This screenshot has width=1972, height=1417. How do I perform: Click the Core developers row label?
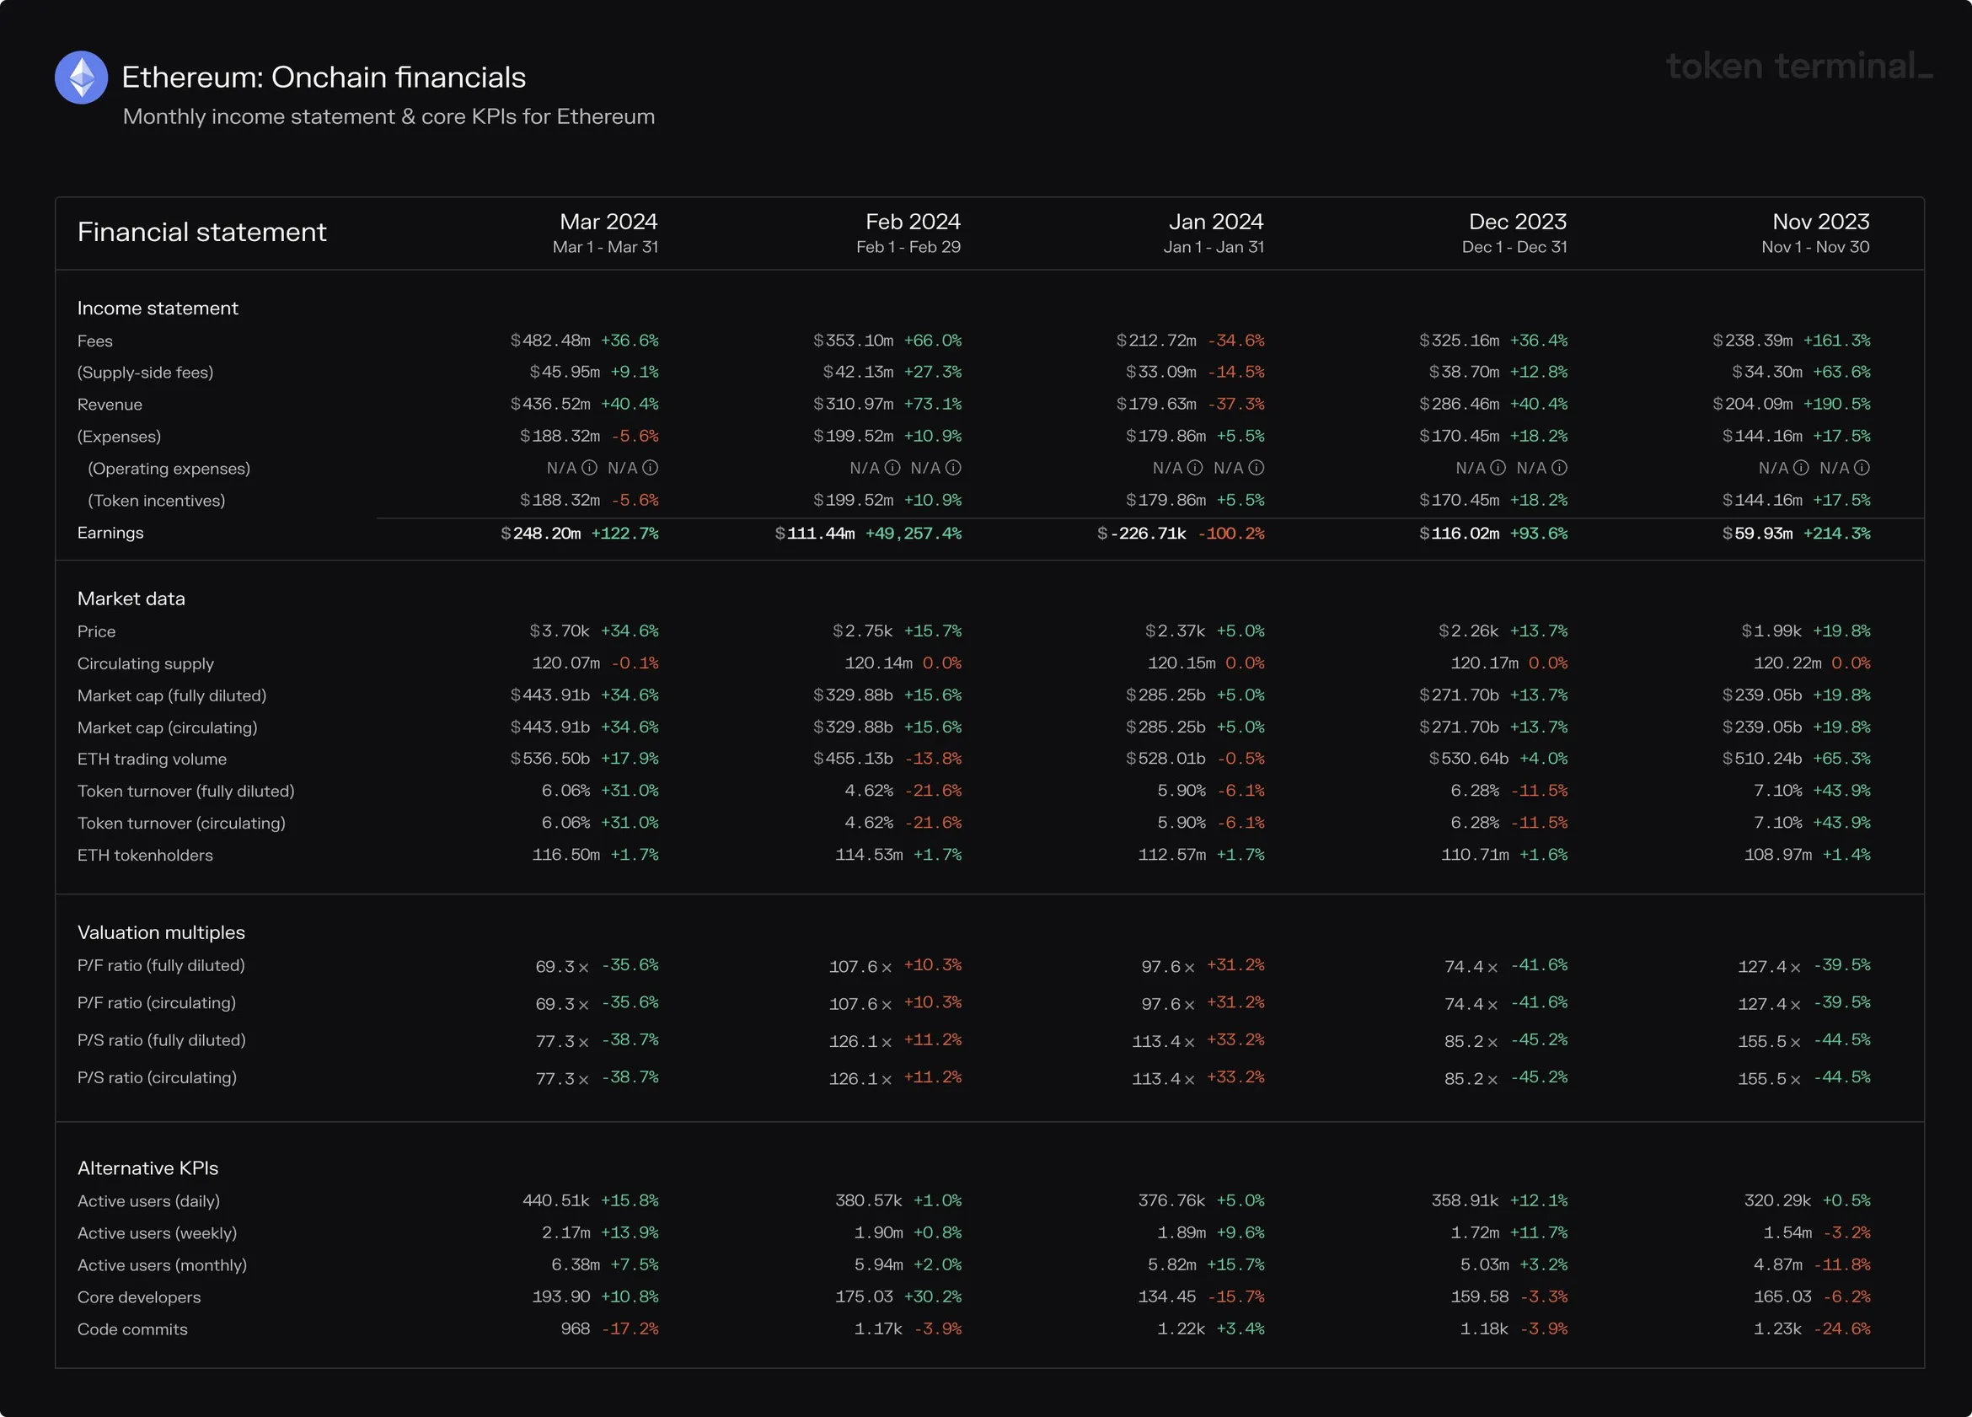pyautogui.click(x=139, y=1297)
